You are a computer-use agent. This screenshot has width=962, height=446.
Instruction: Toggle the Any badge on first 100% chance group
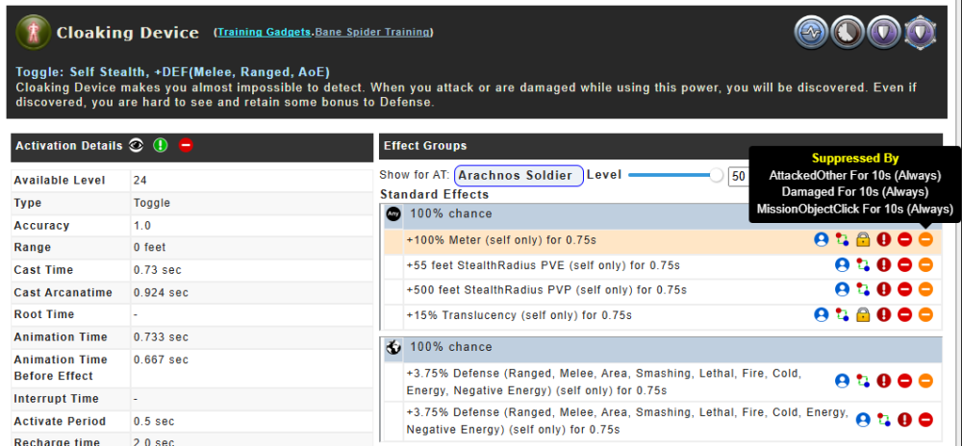point(393,214)
